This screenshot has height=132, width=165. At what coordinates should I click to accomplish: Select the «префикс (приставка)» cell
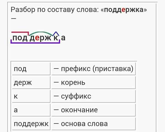click(x=94, y=69)
